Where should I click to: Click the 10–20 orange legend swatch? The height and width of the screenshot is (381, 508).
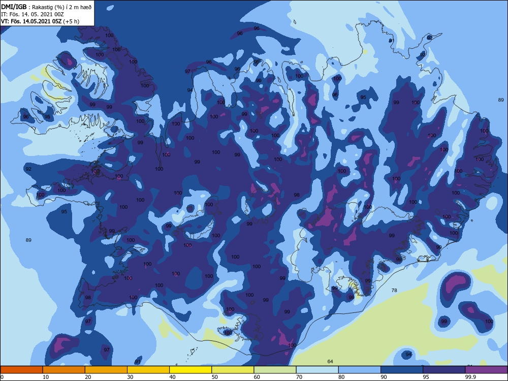point(64,370)
